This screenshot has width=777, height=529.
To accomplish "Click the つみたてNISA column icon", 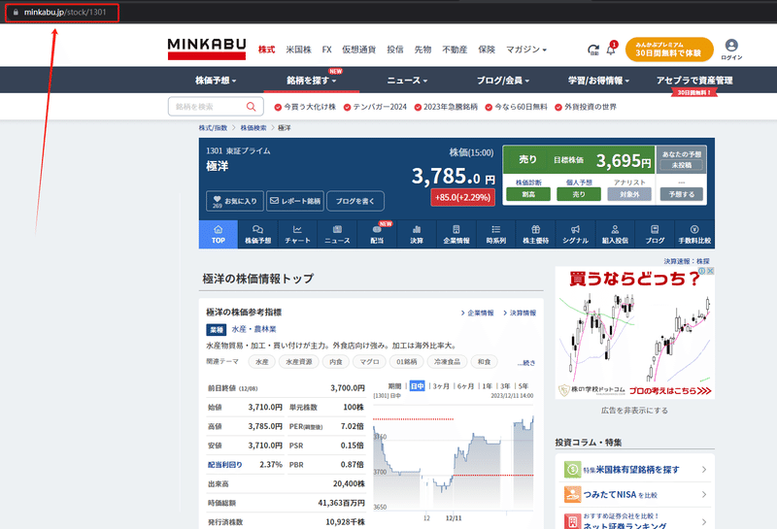I will tap(572, 494).
